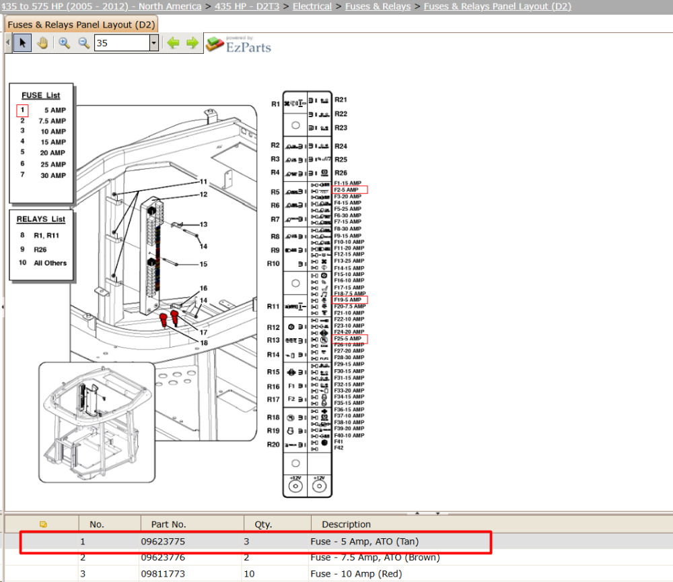Viewport: 673px width, 582px height.
Task: Select relay list item 10, All Others
Action: point(42,263)
